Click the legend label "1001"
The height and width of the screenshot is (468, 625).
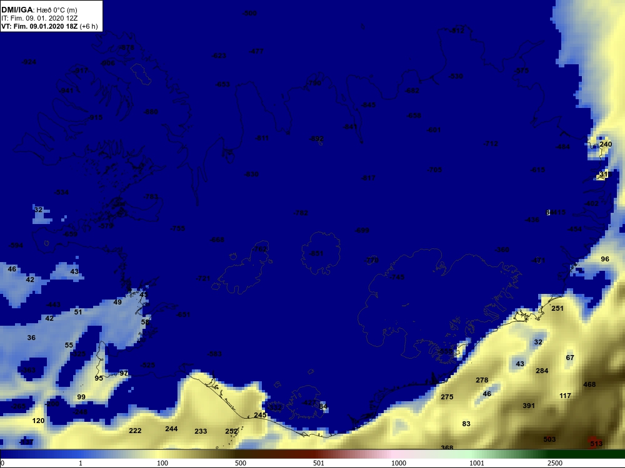(477, 463)
